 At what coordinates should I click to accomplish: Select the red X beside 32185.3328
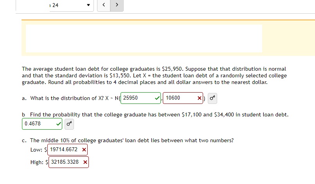pyautogui.click(x=85, y=162)
